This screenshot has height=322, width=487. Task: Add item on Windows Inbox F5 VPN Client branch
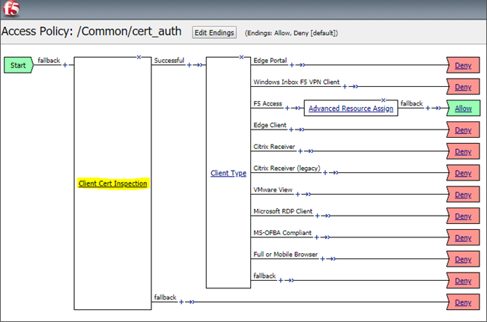(x=345, y=87)
